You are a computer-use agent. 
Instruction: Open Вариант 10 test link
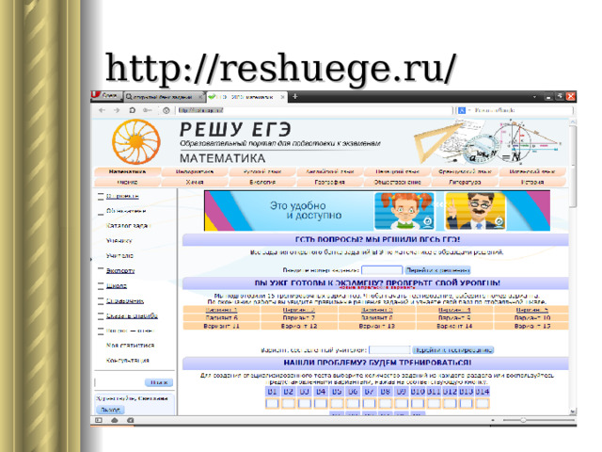click(x=531, y=318)
